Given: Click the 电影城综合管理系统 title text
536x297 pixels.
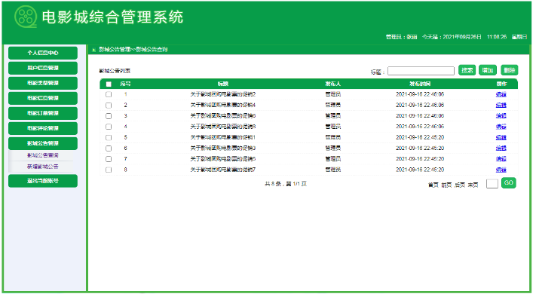Looking at the screenshot, I should click(x=112, y=17).
